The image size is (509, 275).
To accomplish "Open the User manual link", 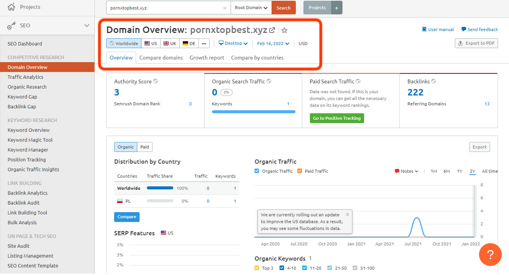I will click(x=438, y=30).
